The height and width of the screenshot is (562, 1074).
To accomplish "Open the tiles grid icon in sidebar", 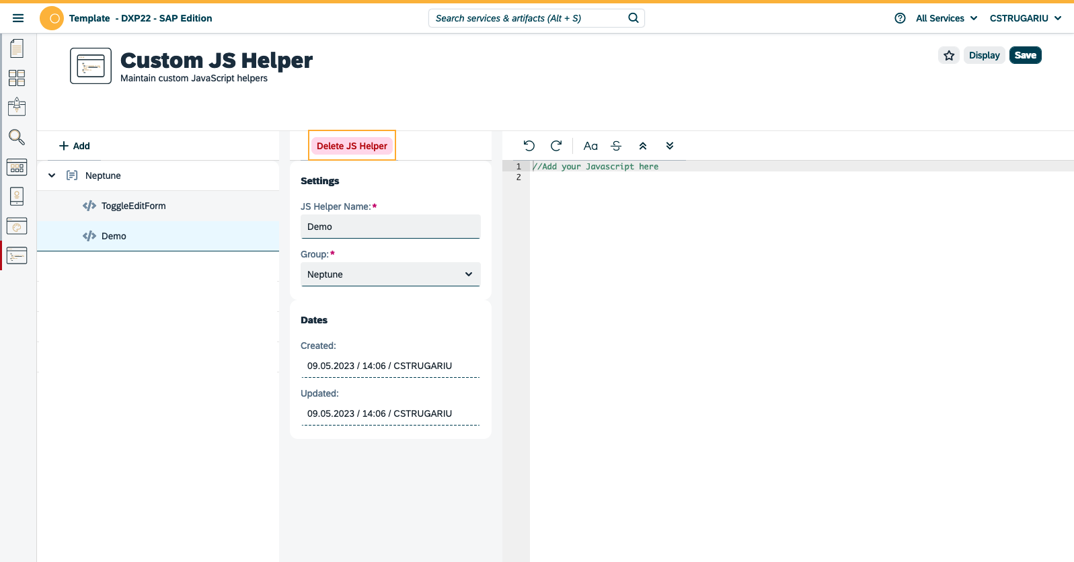I will pyautogui.click(x=17, y=78).
